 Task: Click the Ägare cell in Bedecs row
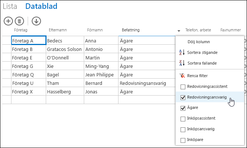[147, 41]
